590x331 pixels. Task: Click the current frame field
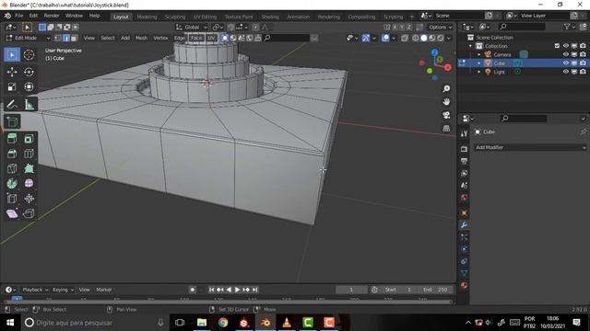click(351, 290)
